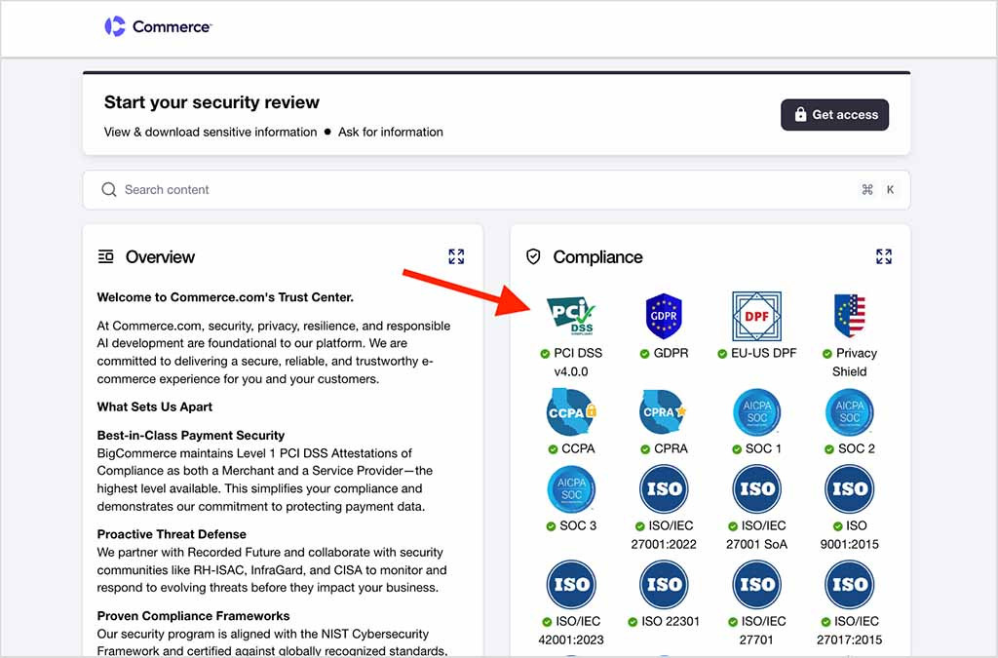
Task: Click the search magnifier icon
Action: click(109, 190)
